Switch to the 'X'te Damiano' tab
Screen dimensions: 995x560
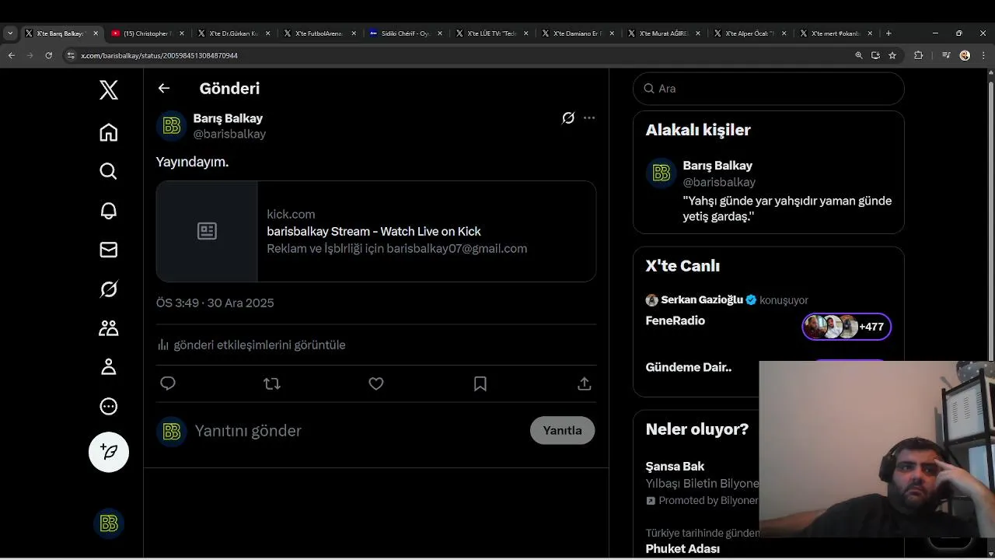click(x=577, y=33)
